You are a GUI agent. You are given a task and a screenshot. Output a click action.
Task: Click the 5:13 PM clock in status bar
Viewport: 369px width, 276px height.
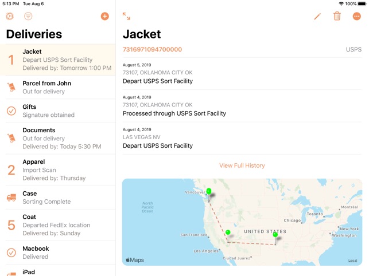coord(11,4)
